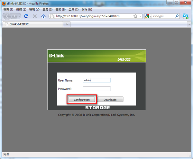Open the search engine selector dropdown

click(148, 16)
